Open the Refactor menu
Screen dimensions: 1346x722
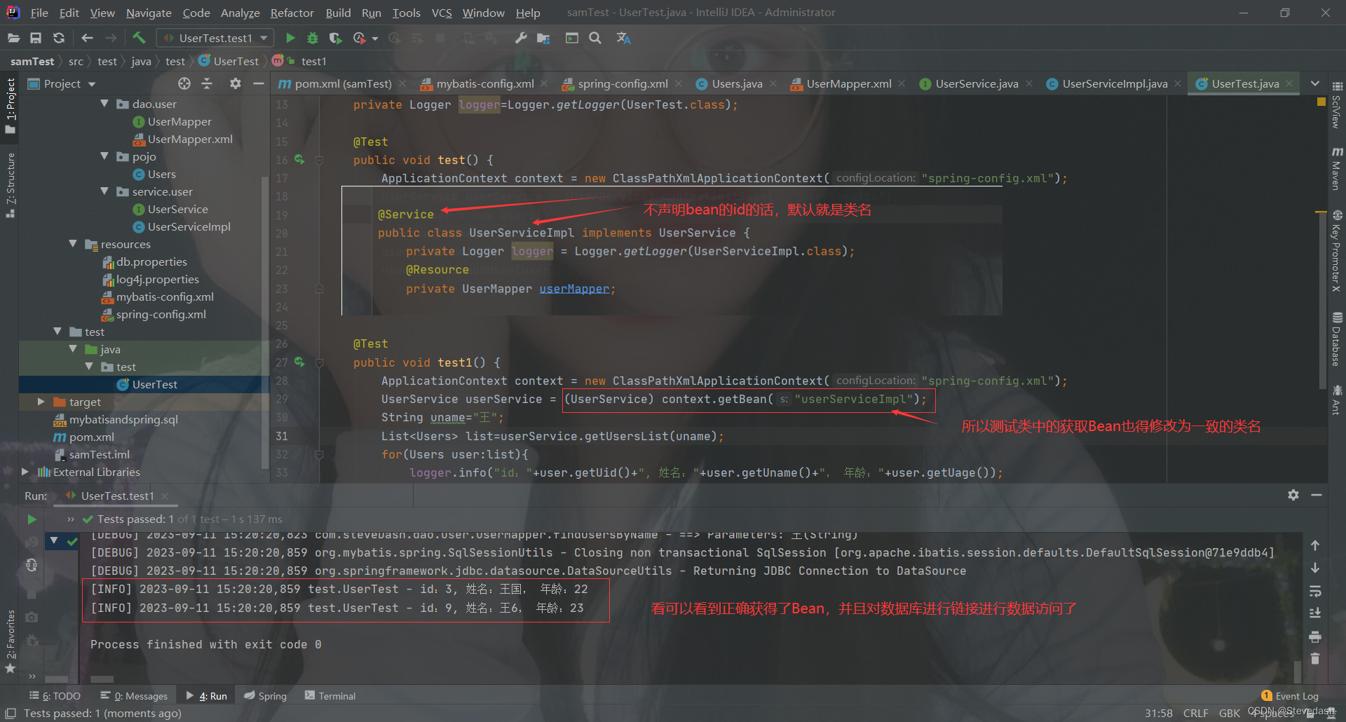click(292, 13)
